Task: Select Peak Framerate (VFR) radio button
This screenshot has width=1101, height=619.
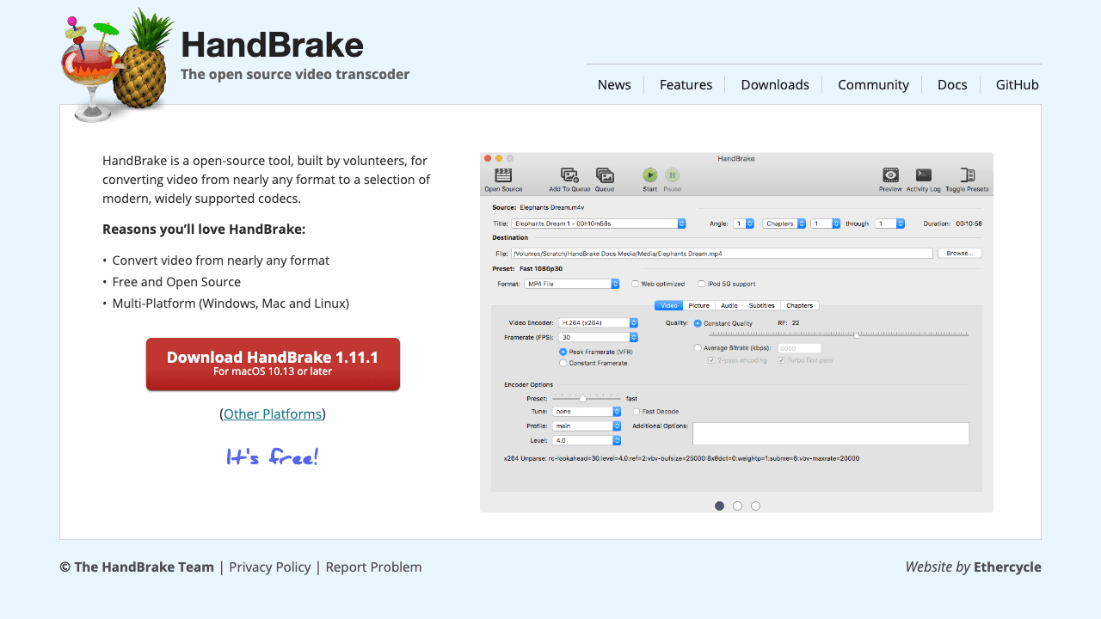Action: tap(563, 352)
